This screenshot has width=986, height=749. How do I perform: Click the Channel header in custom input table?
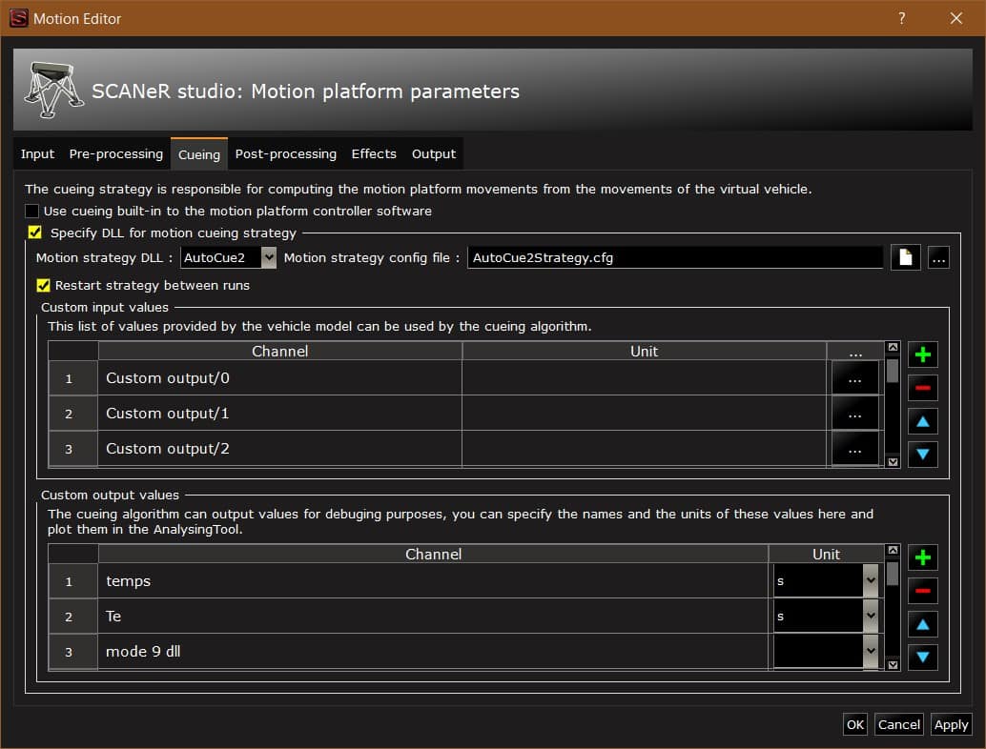279,352
